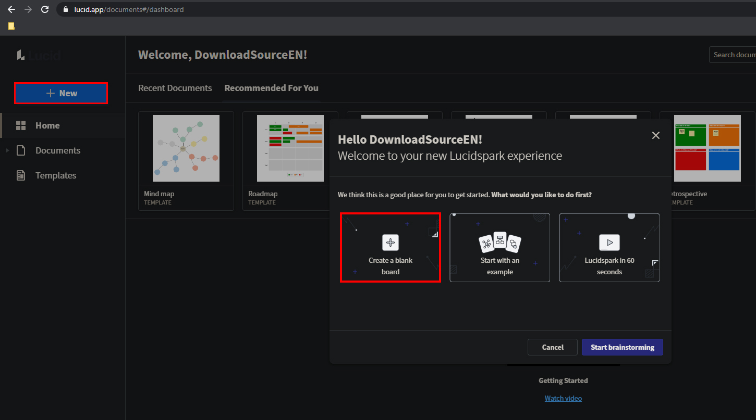
Task: Reload the page with the refresh icon
Action: click(x=45, y=9)
